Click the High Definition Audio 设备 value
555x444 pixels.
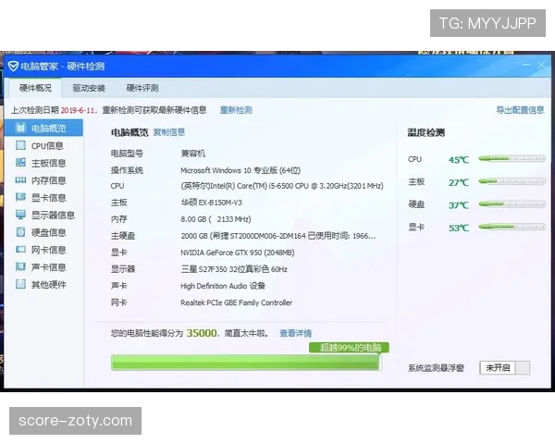[223, 286]
